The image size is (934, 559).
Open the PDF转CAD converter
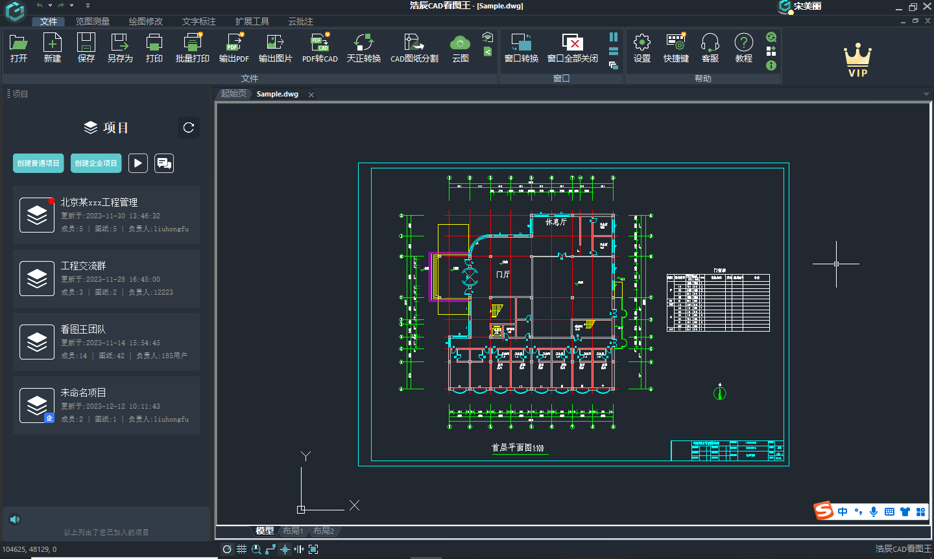coord(320,48)
